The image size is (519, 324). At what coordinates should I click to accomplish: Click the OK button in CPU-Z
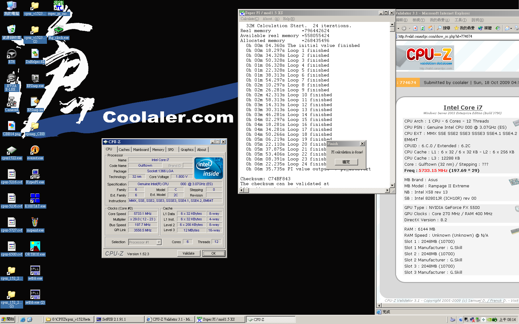[x=213, y=253]
